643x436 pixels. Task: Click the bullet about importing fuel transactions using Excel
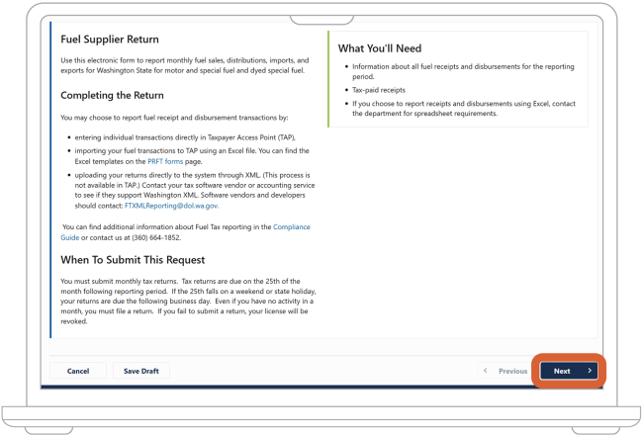pos(192,156)
